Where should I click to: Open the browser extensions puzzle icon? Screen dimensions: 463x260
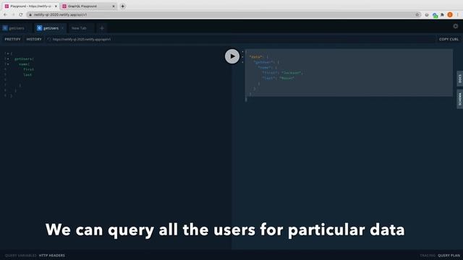click(442, 14)
